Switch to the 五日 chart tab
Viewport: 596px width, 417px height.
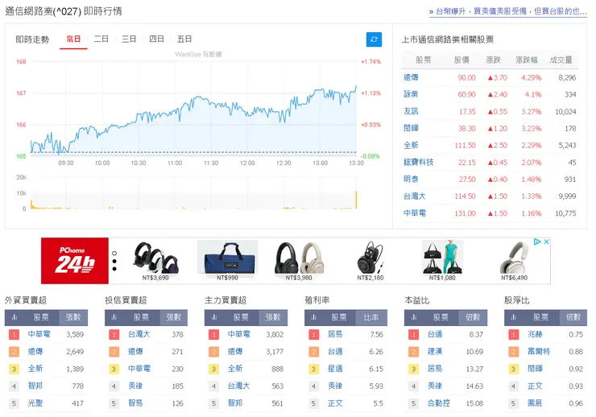(x=184, y=39)
